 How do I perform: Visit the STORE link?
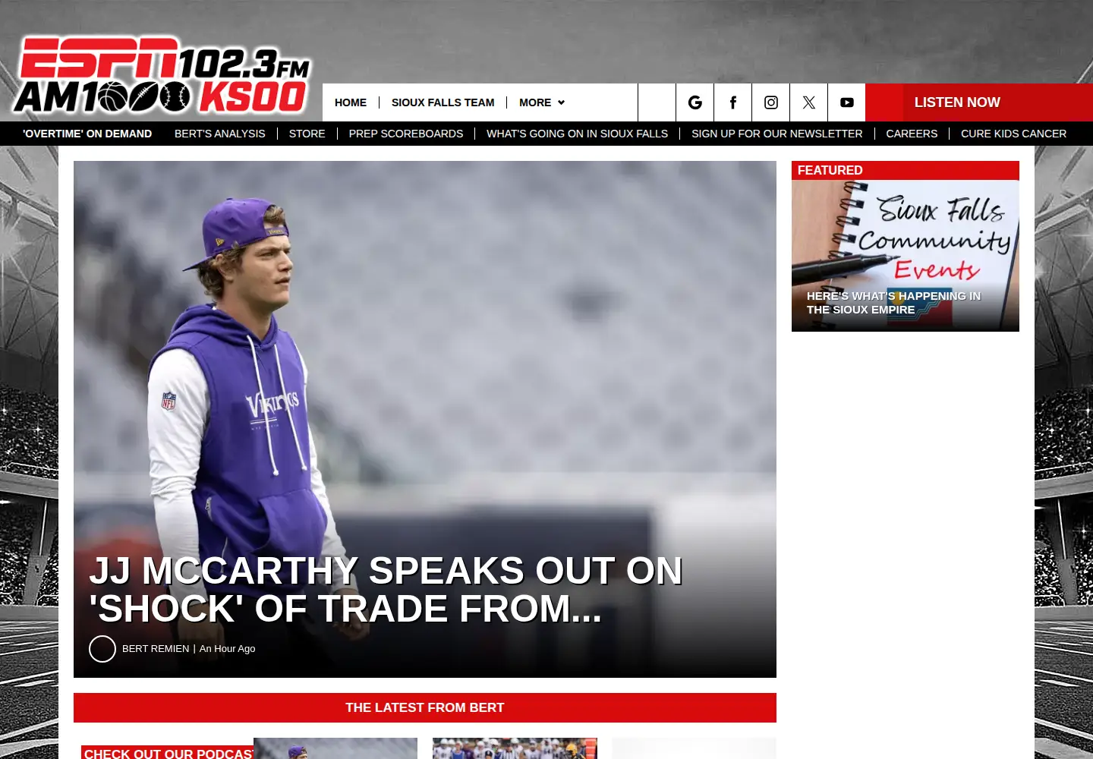tap(307, 134)
